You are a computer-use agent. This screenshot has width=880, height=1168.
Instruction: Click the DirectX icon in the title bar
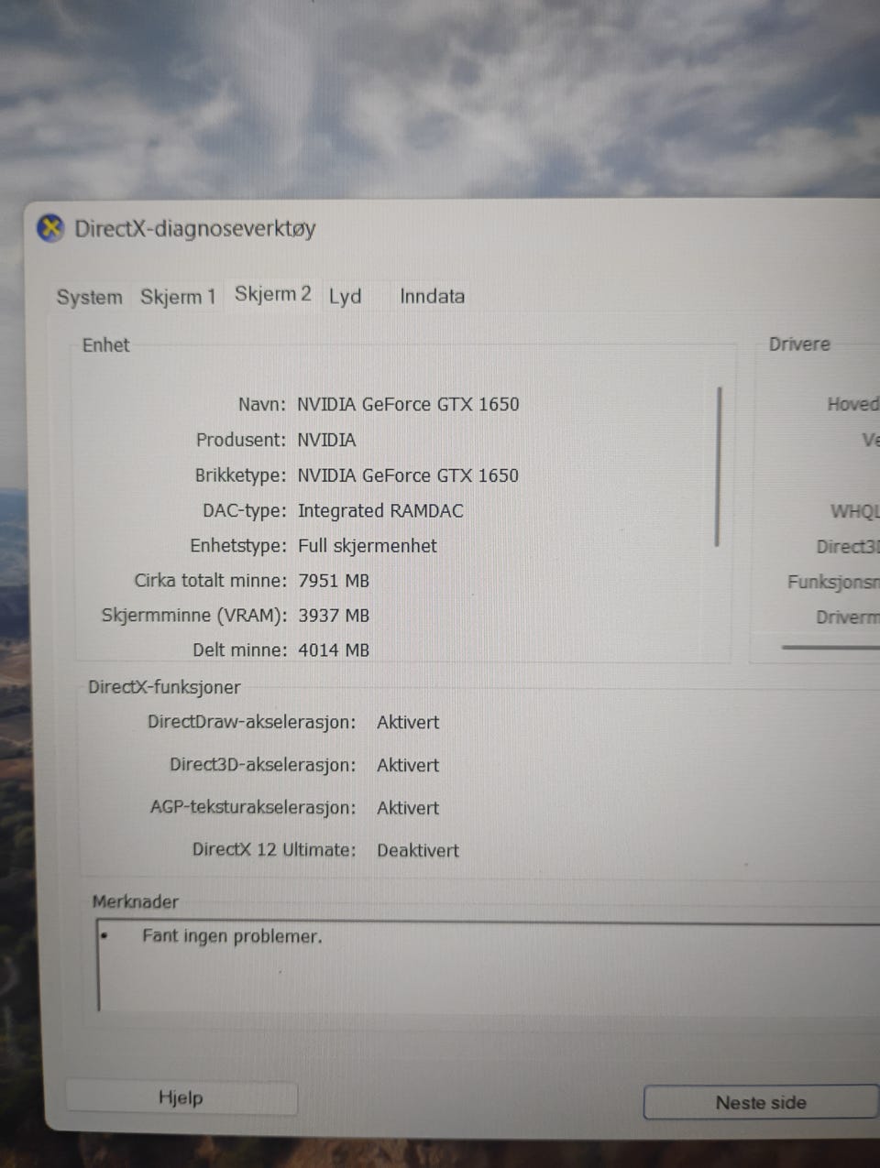click(x=51, y=227)
